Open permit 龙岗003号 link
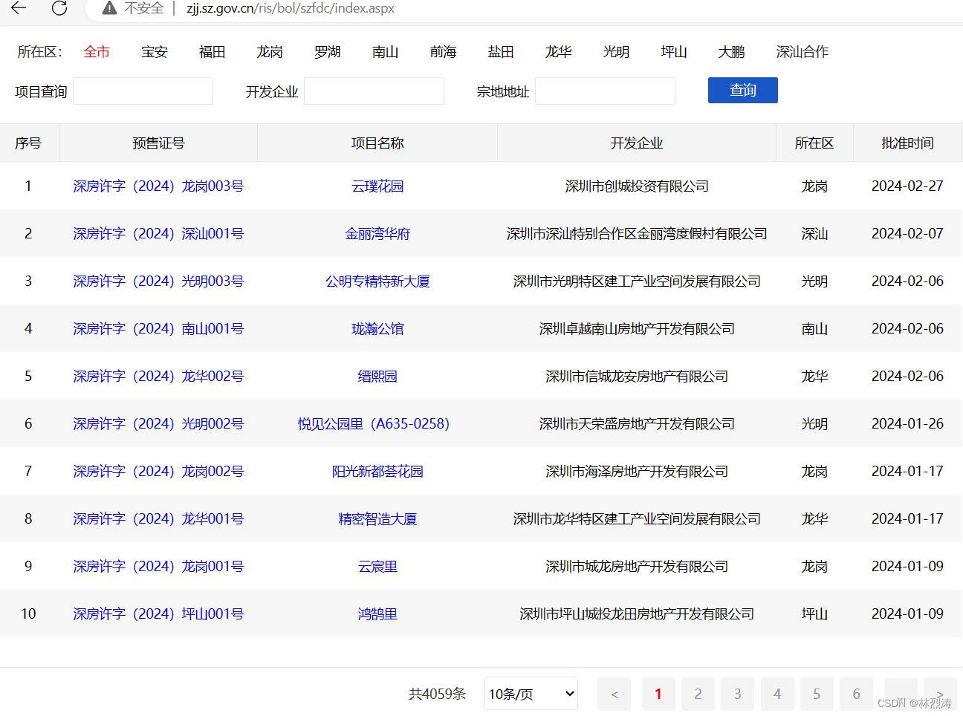This screenshot has width=963, height=716. (158, 186)
